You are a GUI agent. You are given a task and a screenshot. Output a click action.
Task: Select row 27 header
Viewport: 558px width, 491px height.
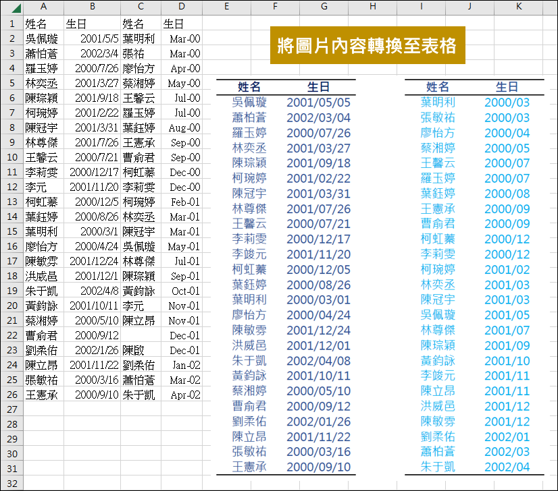coord(12,409)
